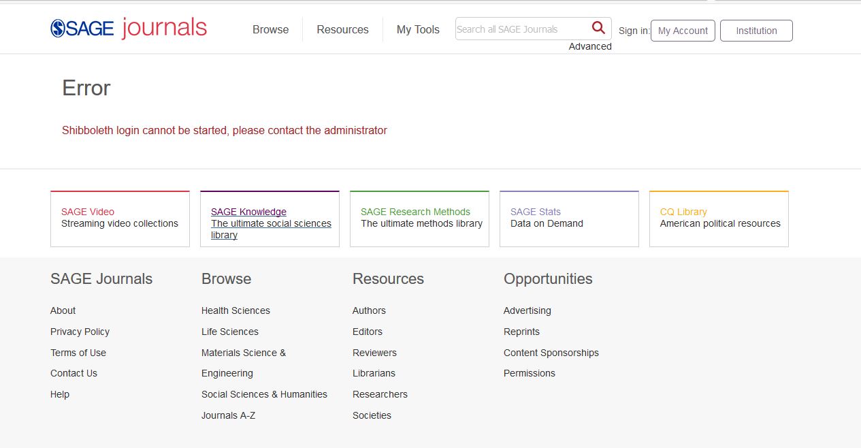Open the Authors resources link
Screen dimensions: 861x448
[x=369, y=310]
